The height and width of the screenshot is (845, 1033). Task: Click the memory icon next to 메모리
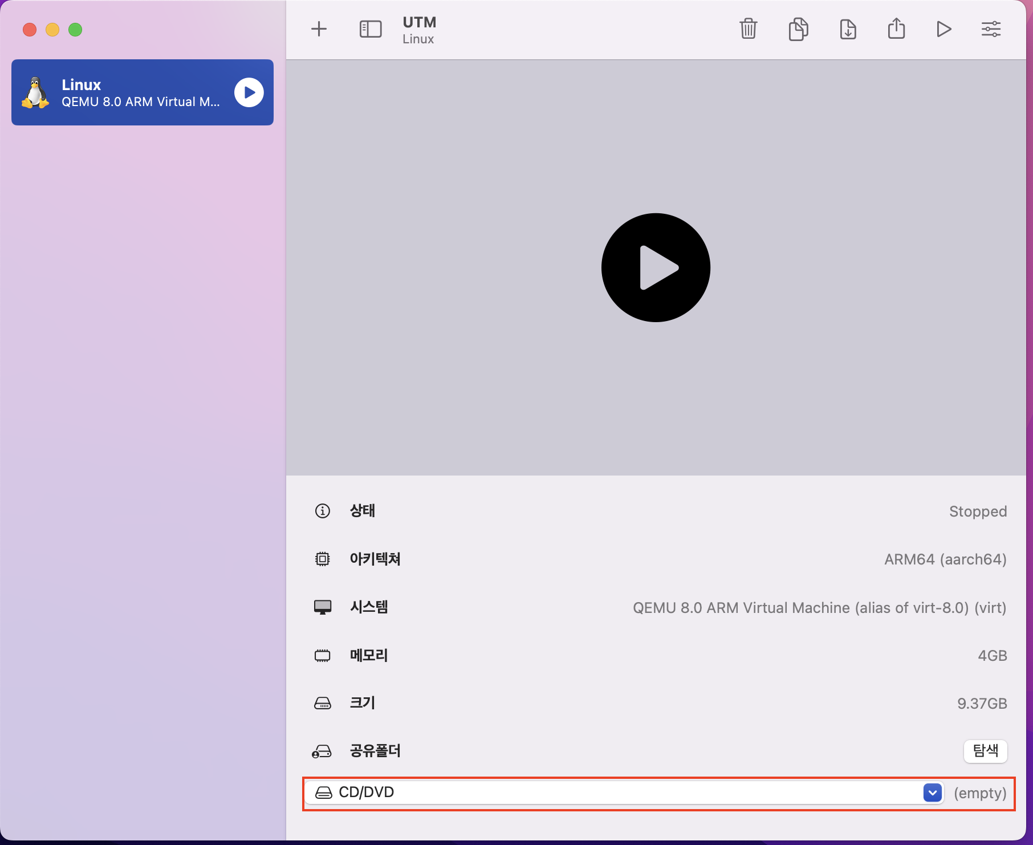point(323,655)
